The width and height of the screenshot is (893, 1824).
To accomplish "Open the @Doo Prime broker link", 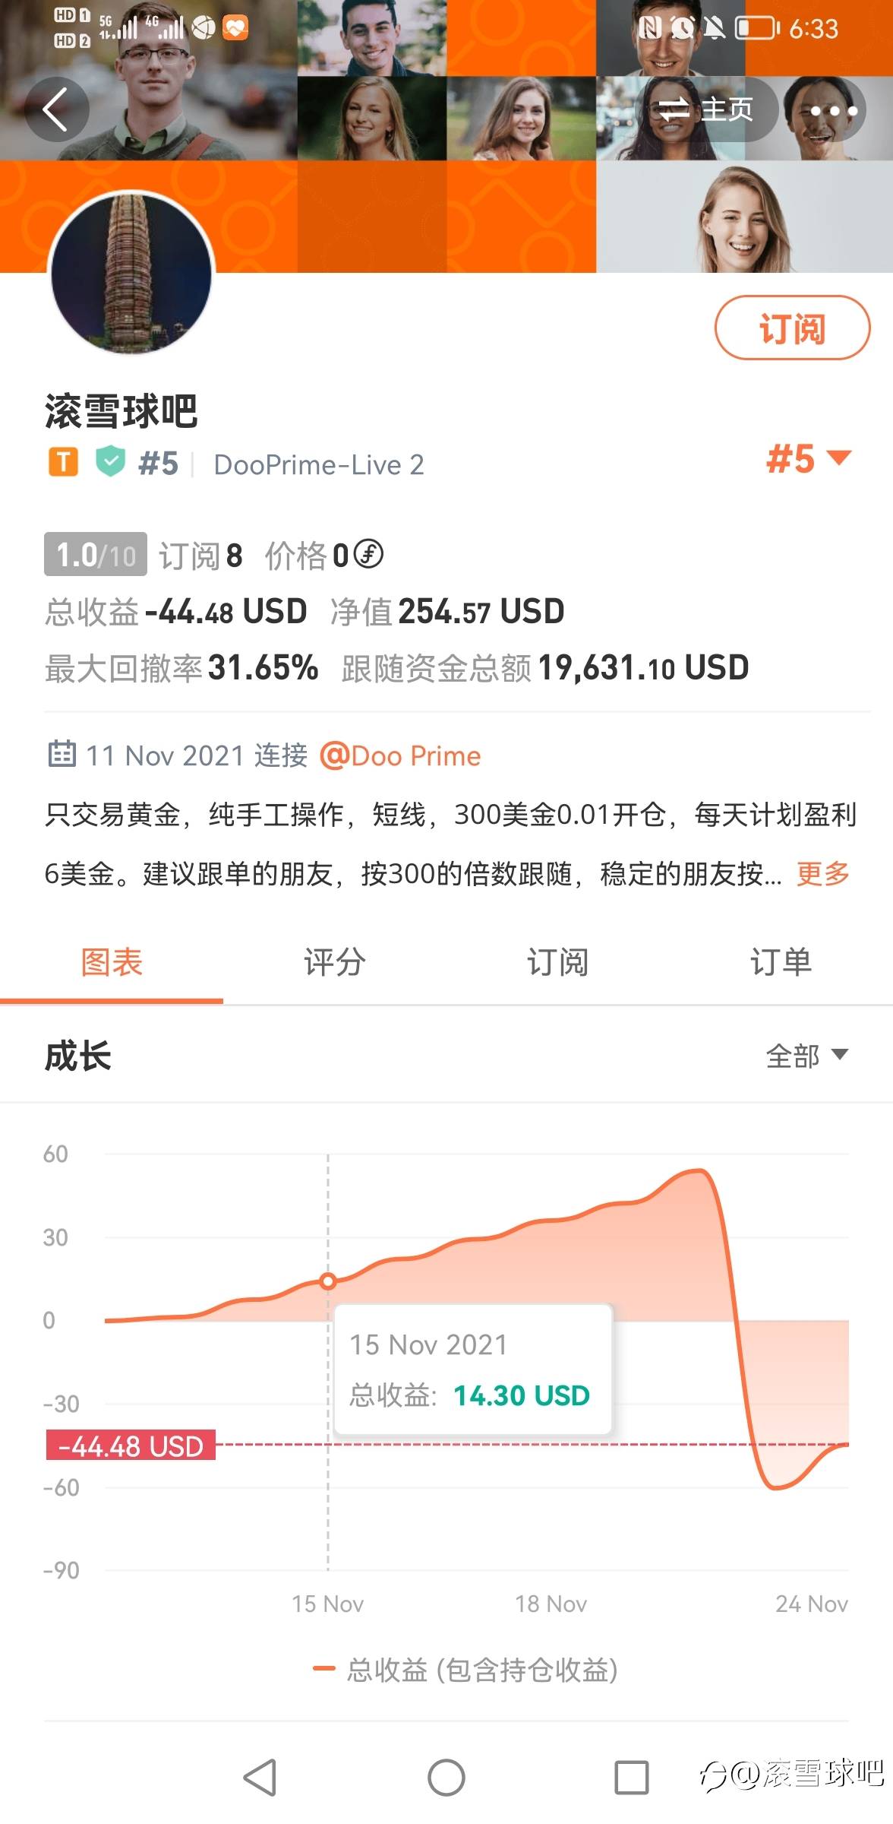I will point(400,755).
